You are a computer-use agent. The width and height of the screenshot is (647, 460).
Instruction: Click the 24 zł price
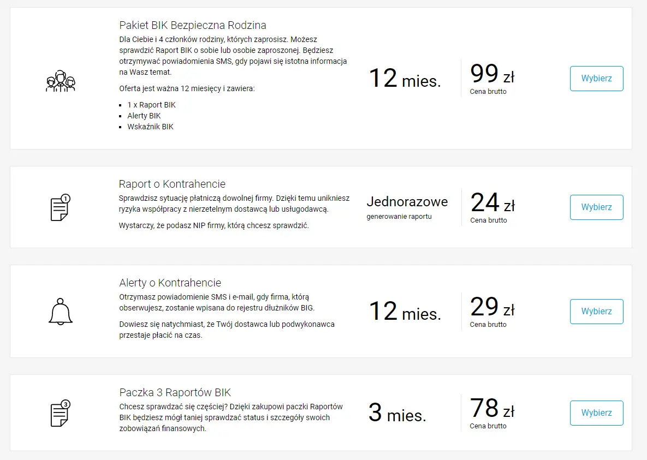click(x=492, y=202)
